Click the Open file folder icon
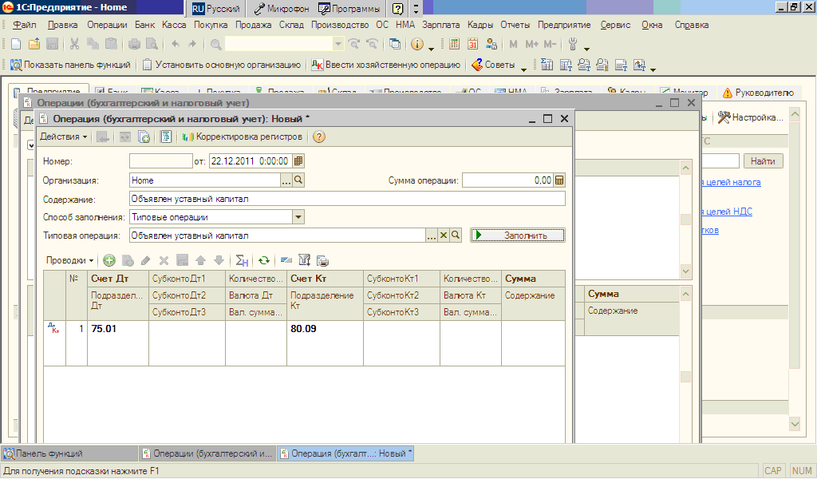 [x=34, y=44]
